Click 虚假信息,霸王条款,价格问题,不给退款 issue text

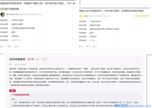pyautogui.click(x=104, y=29)
